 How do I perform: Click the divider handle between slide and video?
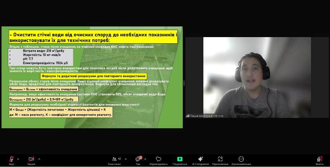click(x=184, y=83)
